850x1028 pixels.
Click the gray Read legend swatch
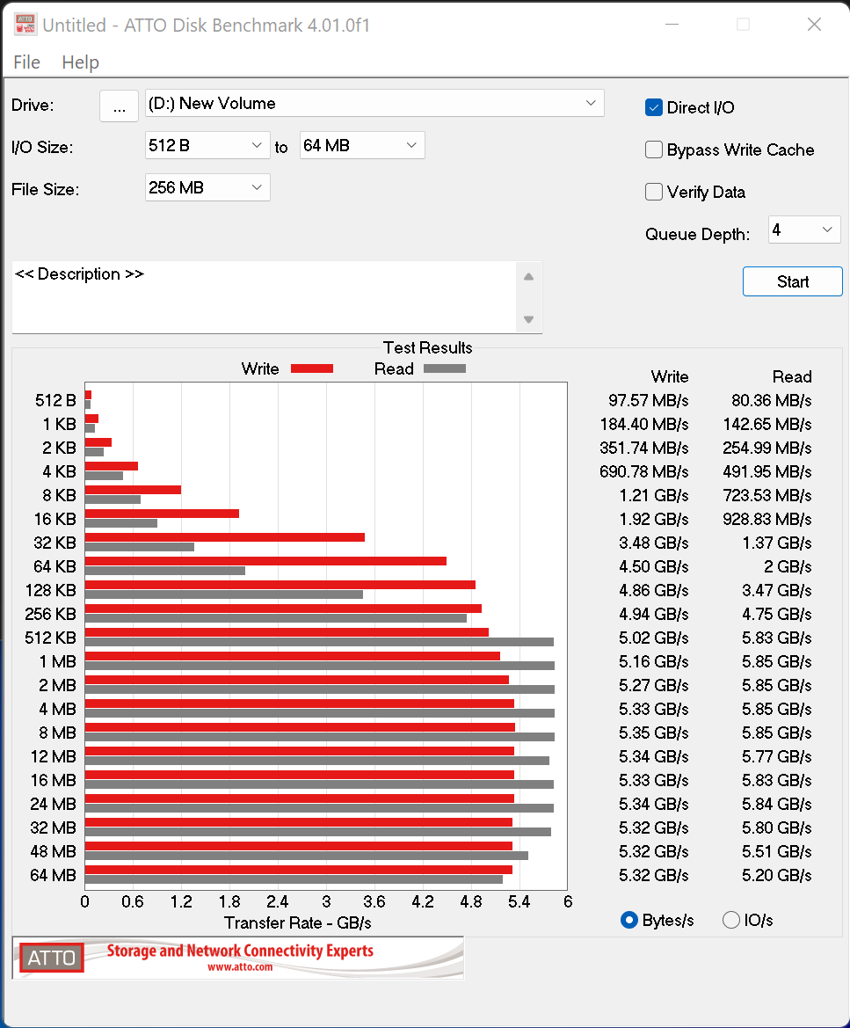(x=445, y=368)
